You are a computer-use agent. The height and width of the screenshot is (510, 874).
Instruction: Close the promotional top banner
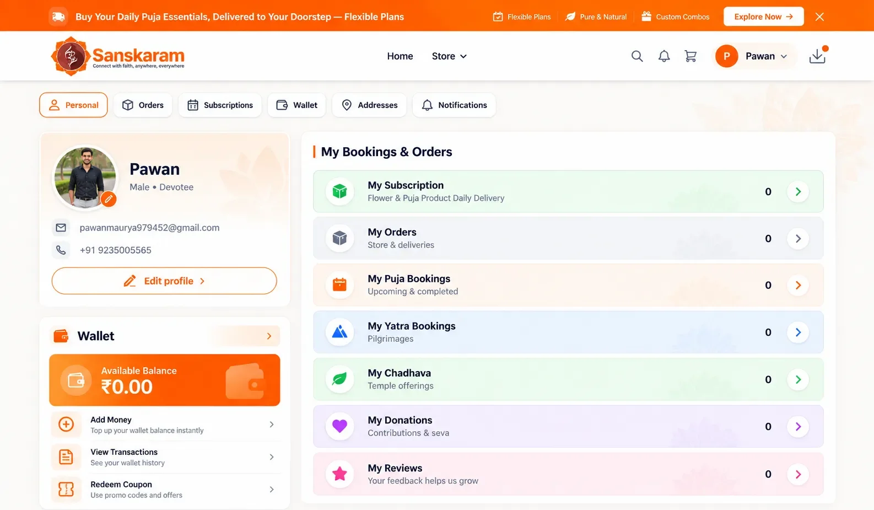click(x=819, y=17)
